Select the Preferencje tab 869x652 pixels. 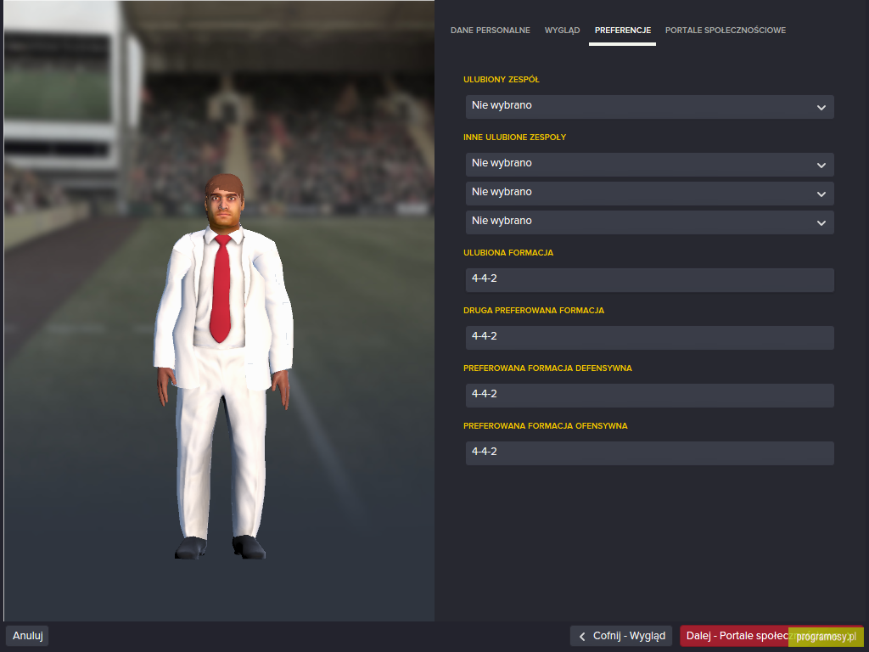(622, 31)
